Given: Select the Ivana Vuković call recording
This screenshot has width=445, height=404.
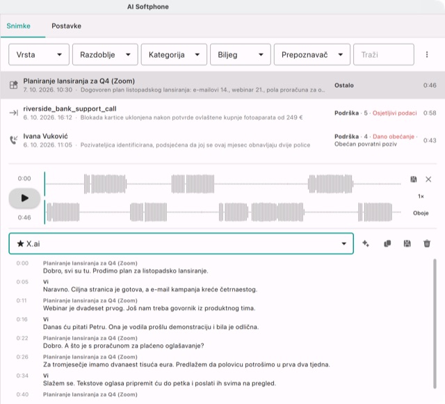Looking at the screenshot, I should [222, 140].
